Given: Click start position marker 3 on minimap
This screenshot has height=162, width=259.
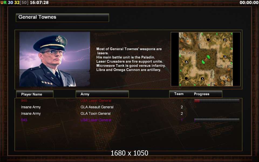Looking at the screenshot, I should (x=225, y=57).
